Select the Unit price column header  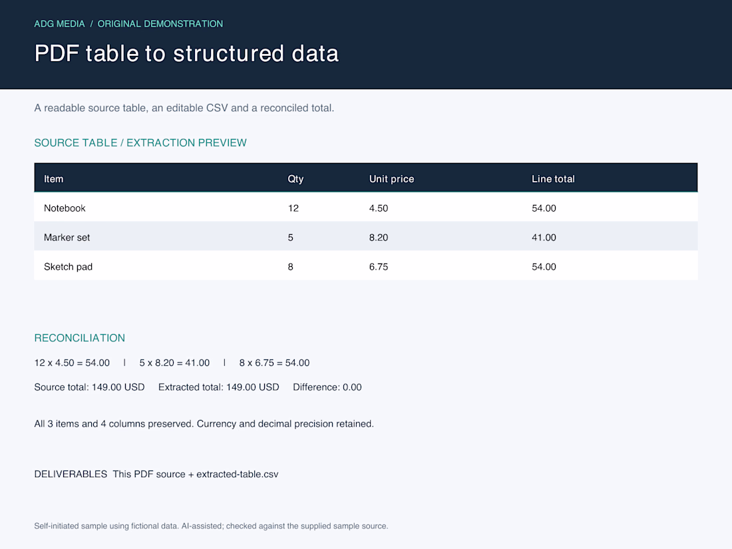391,179
